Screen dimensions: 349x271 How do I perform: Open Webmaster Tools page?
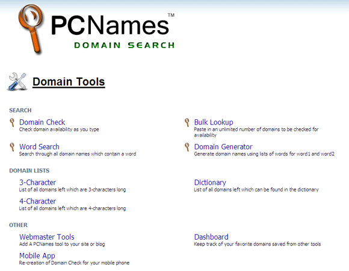47,237
